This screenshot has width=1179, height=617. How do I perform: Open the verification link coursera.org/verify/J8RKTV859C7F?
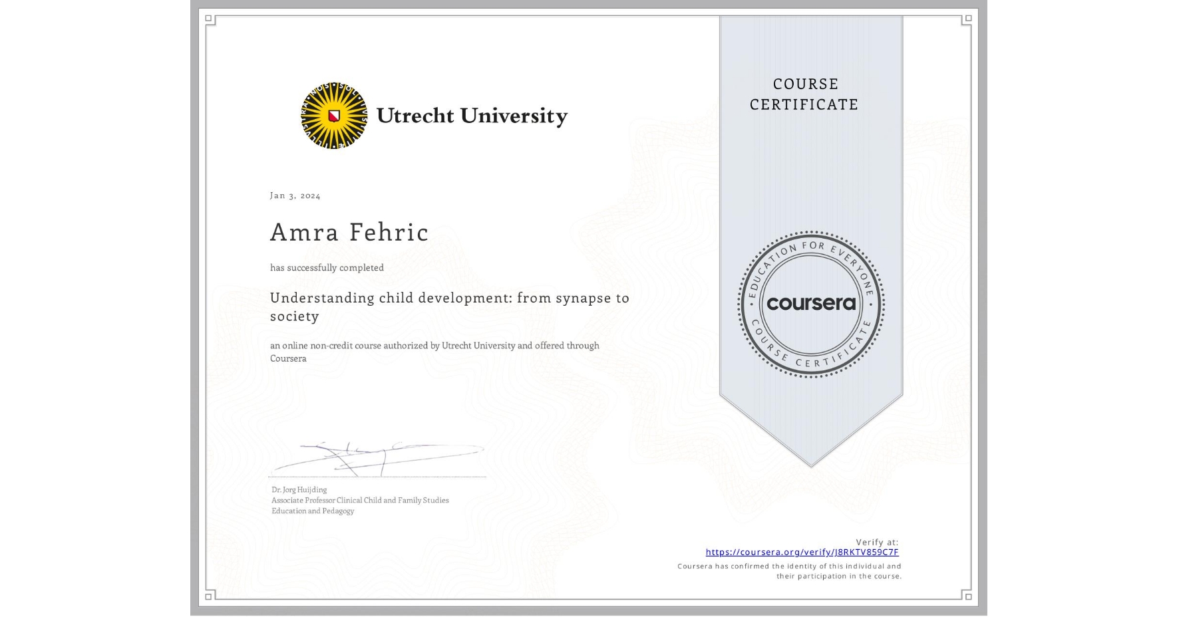click(802, 553)
